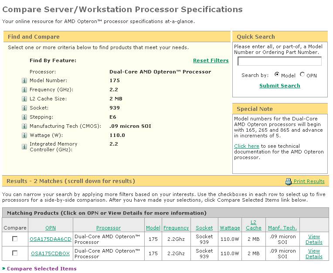Click the info icon beside Stepping
Image resolution: width=333 pixels, height=273 pixels.
[24, 117]
